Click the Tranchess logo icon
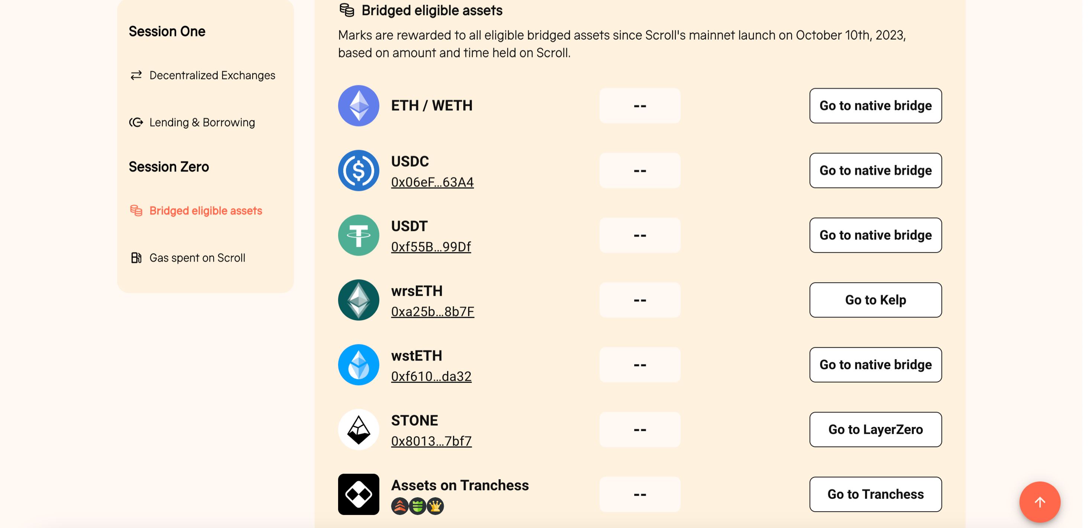This screenshot has height=528, width=1092. click(x=359, y=495)
